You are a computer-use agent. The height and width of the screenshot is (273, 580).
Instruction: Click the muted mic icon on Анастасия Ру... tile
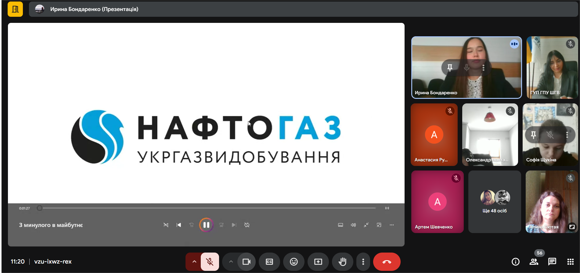(x=450, y=111)
